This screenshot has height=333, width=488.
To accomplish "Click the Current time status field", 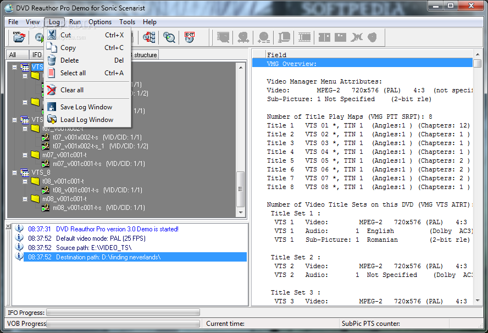I will coord(270,324).
